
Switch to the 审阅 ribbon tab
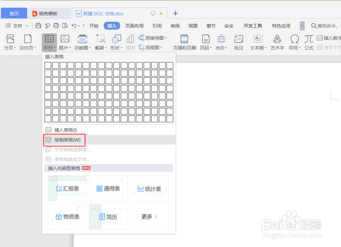point(175,25)
